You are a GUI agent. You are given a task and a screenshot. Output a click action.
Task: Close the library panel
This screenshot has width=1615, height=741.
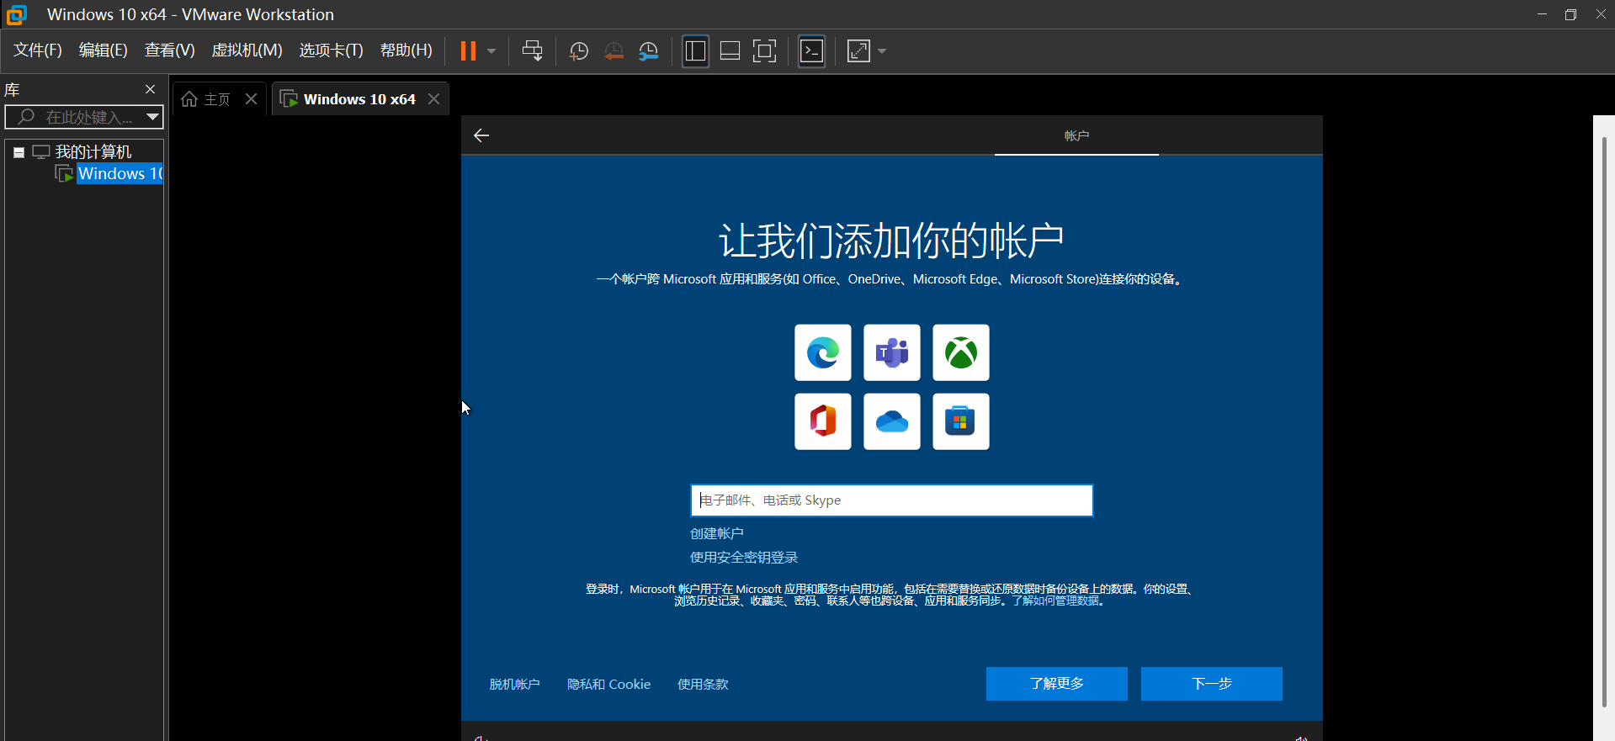point(150,89)
